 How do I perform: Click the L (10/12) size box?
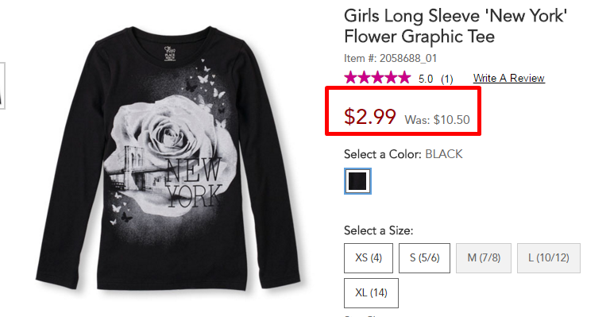pos(549,258)
